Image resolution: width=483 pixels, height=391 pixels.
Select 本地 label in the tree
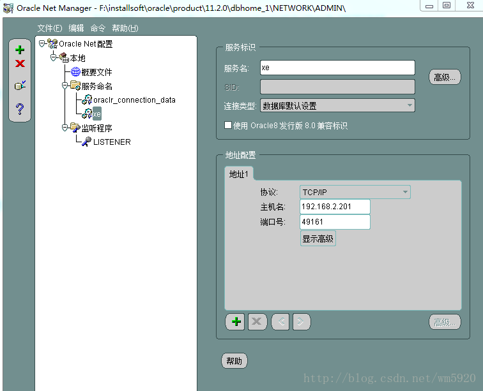pos(78,58)
